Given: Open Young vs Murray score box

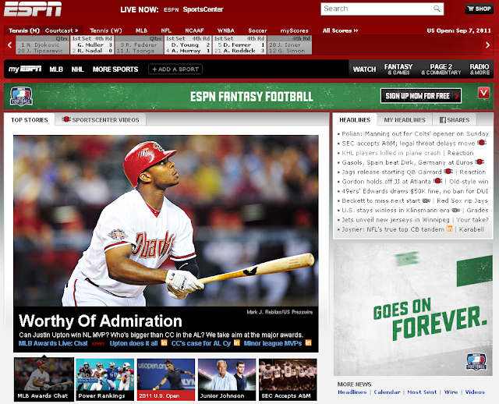Looking at the screenshot, I should pos(188,45).
